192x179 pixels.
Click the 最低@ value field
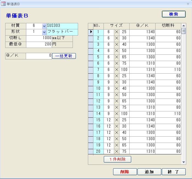39,44
